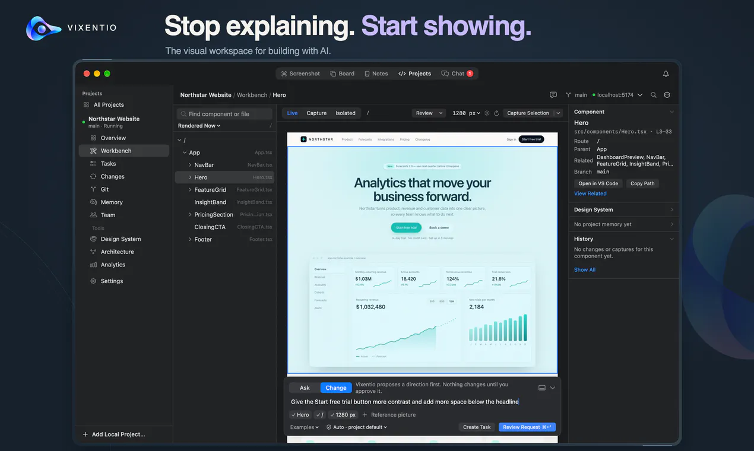Switch to the Board tab
The height and width of the screenshot is (451, 754).
342,74
